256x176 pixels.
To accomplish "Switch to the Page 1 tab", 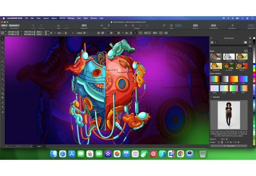I will pos(39,146).
